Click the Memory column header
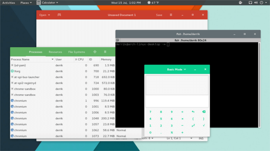The width and height of the screenshot is (270, 151). (108, 59)
